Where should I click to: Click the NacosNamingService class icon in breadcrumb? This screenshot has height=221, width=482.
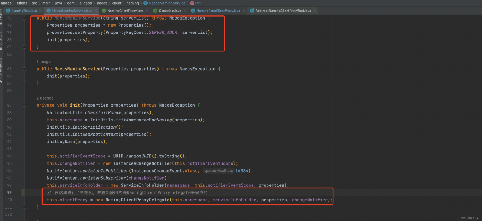coord(145,3)
